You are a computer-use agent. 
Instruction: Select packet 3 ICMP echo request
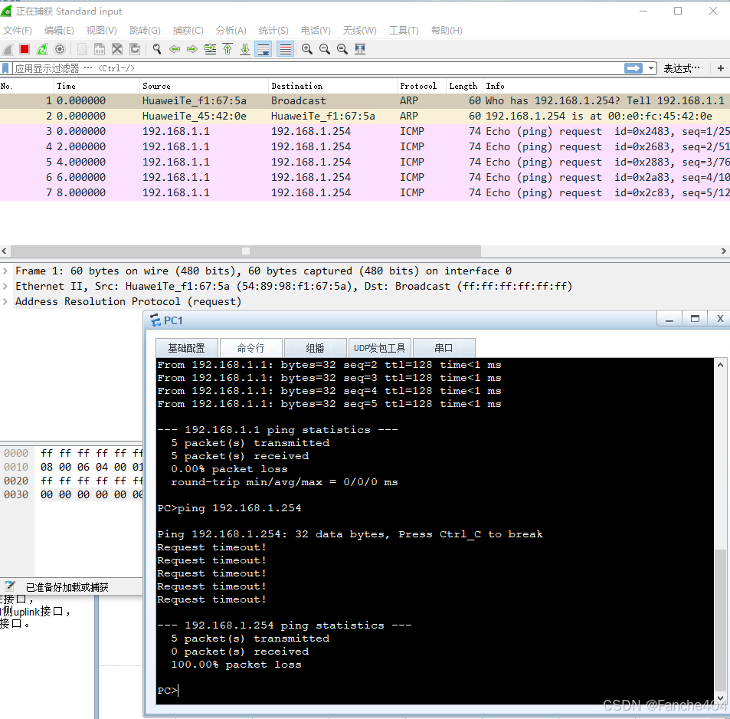tap(365, 131)
